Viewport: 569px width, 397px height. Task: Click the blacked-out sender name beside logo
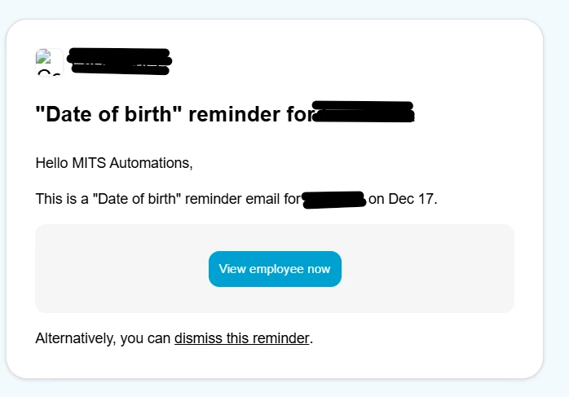point(120,61)
